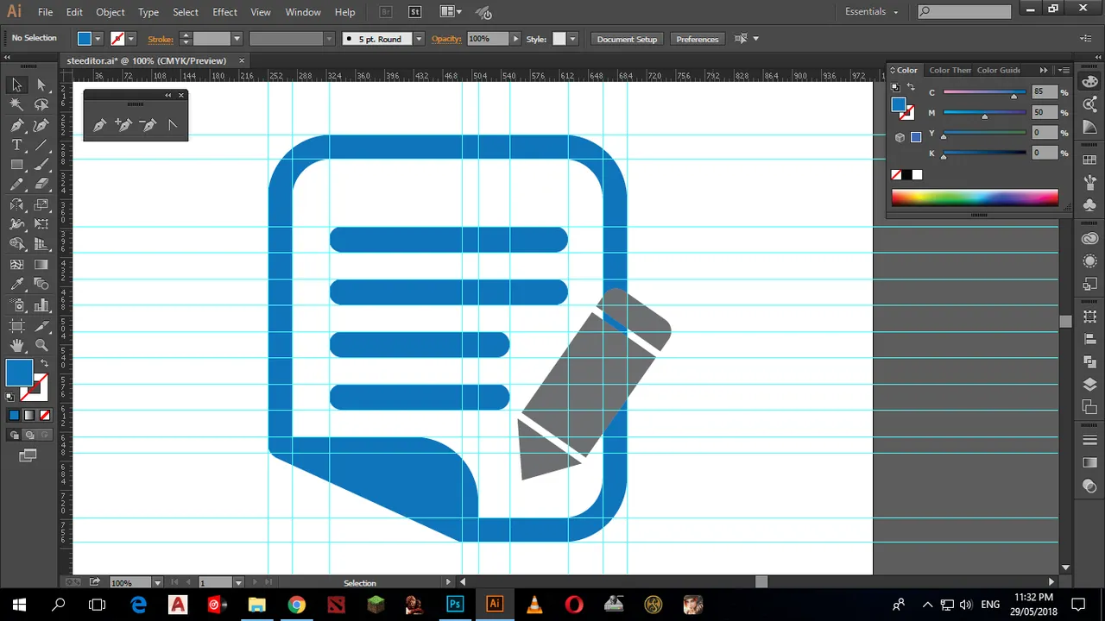
Task: Open the Effect menu
Action: coord(224,12)
